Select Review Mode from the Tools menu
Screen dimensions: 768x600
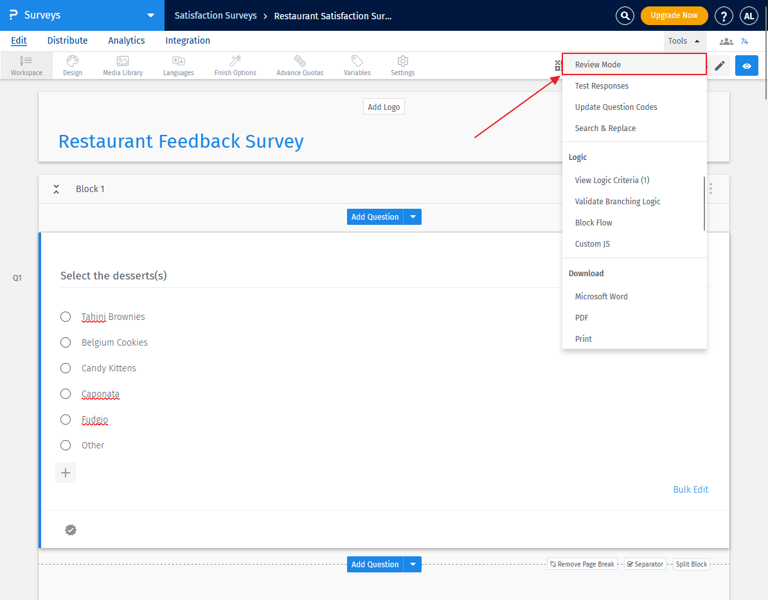[598, 64]
